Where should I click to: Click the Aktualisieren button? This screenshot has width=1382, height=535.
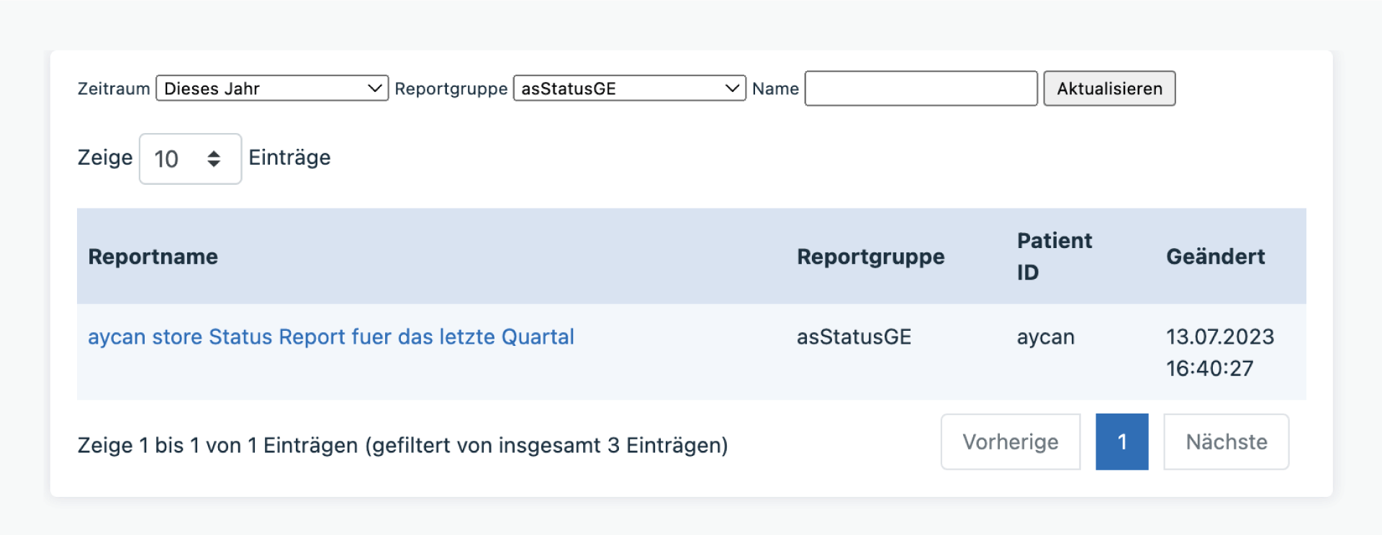point(1109,88)
